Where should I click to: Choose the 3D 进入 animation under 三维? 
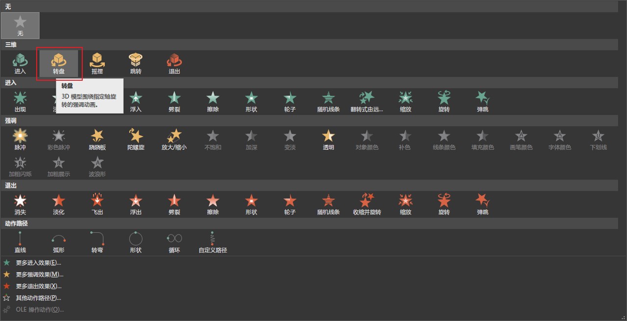tap(20, 63)
